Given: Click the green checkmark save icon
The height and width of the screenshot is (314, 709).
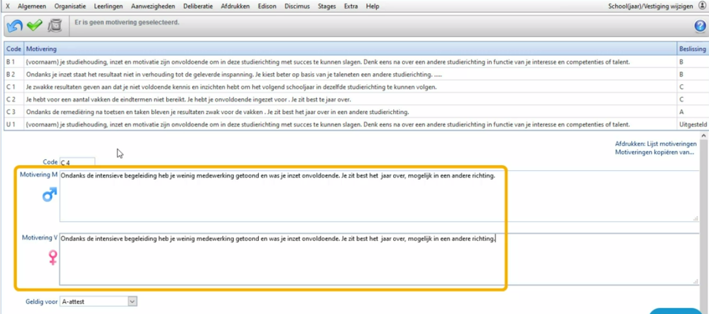Looking at the screenshot, I should point(34,26).
